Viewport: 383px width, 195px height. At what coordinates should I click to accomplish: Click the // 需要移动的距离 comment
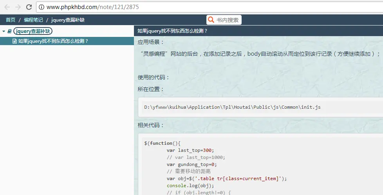(189, 171)
